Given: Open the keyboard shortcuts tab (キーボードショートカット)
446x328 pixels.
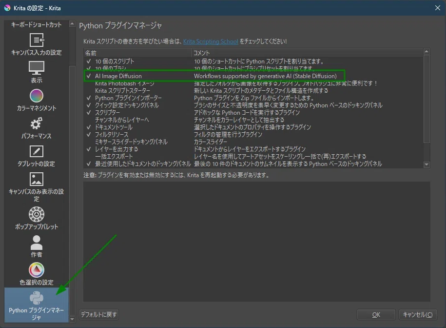Looking at the screenshot, I should point(37,25).
